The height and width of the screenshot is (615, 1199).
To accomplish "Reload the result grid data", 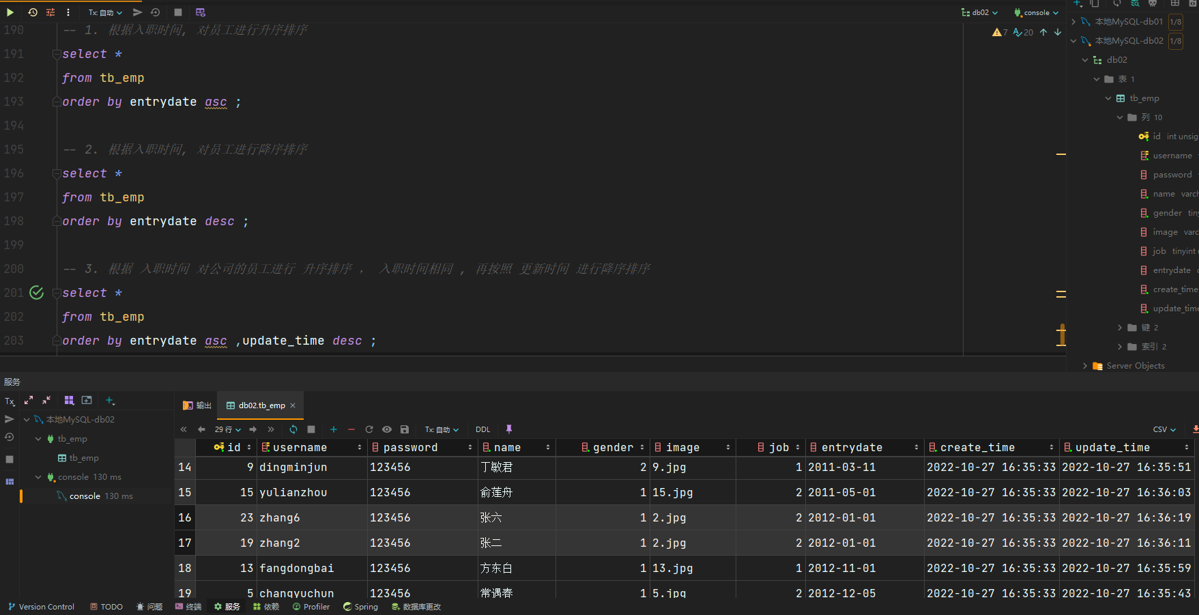I will pyautogui.click(x=293, y=429).
